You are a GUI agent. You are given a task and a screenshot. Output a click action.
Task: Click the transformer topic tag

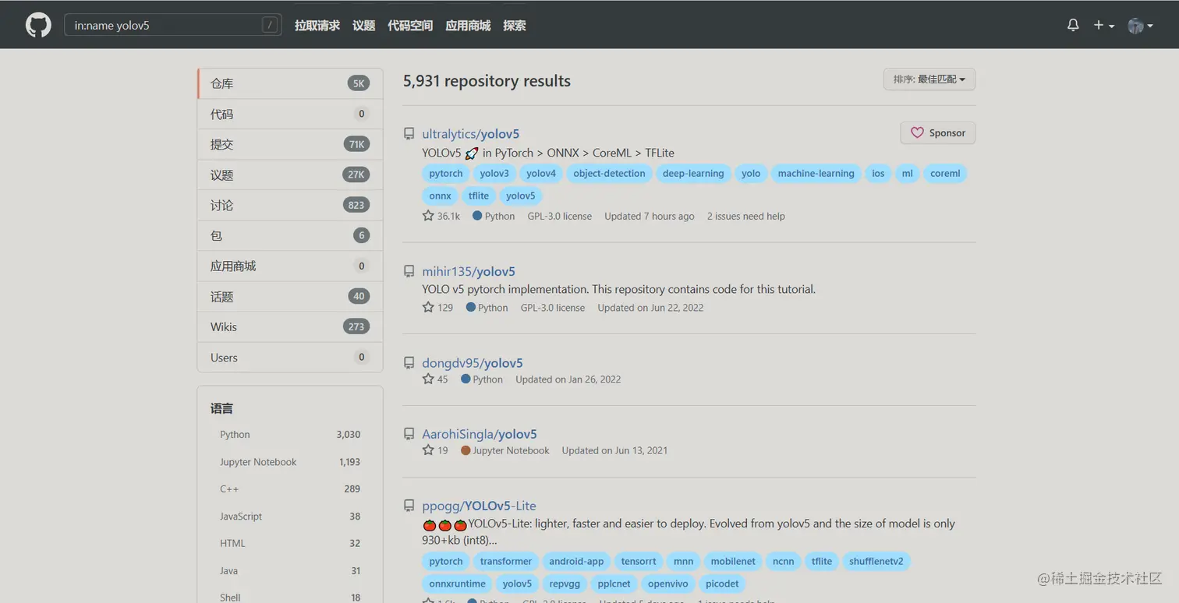tap(506, 562)
